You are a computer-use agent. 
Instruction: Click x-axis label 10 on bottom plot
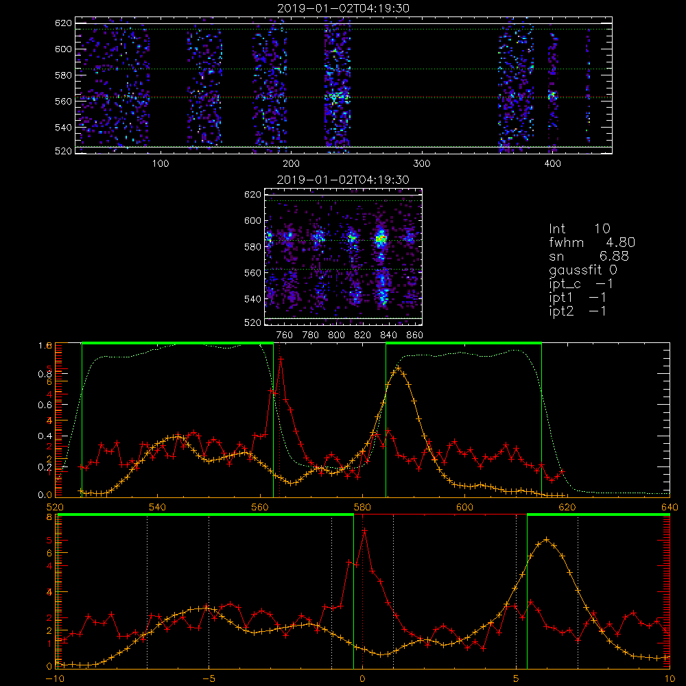[670, 678]
